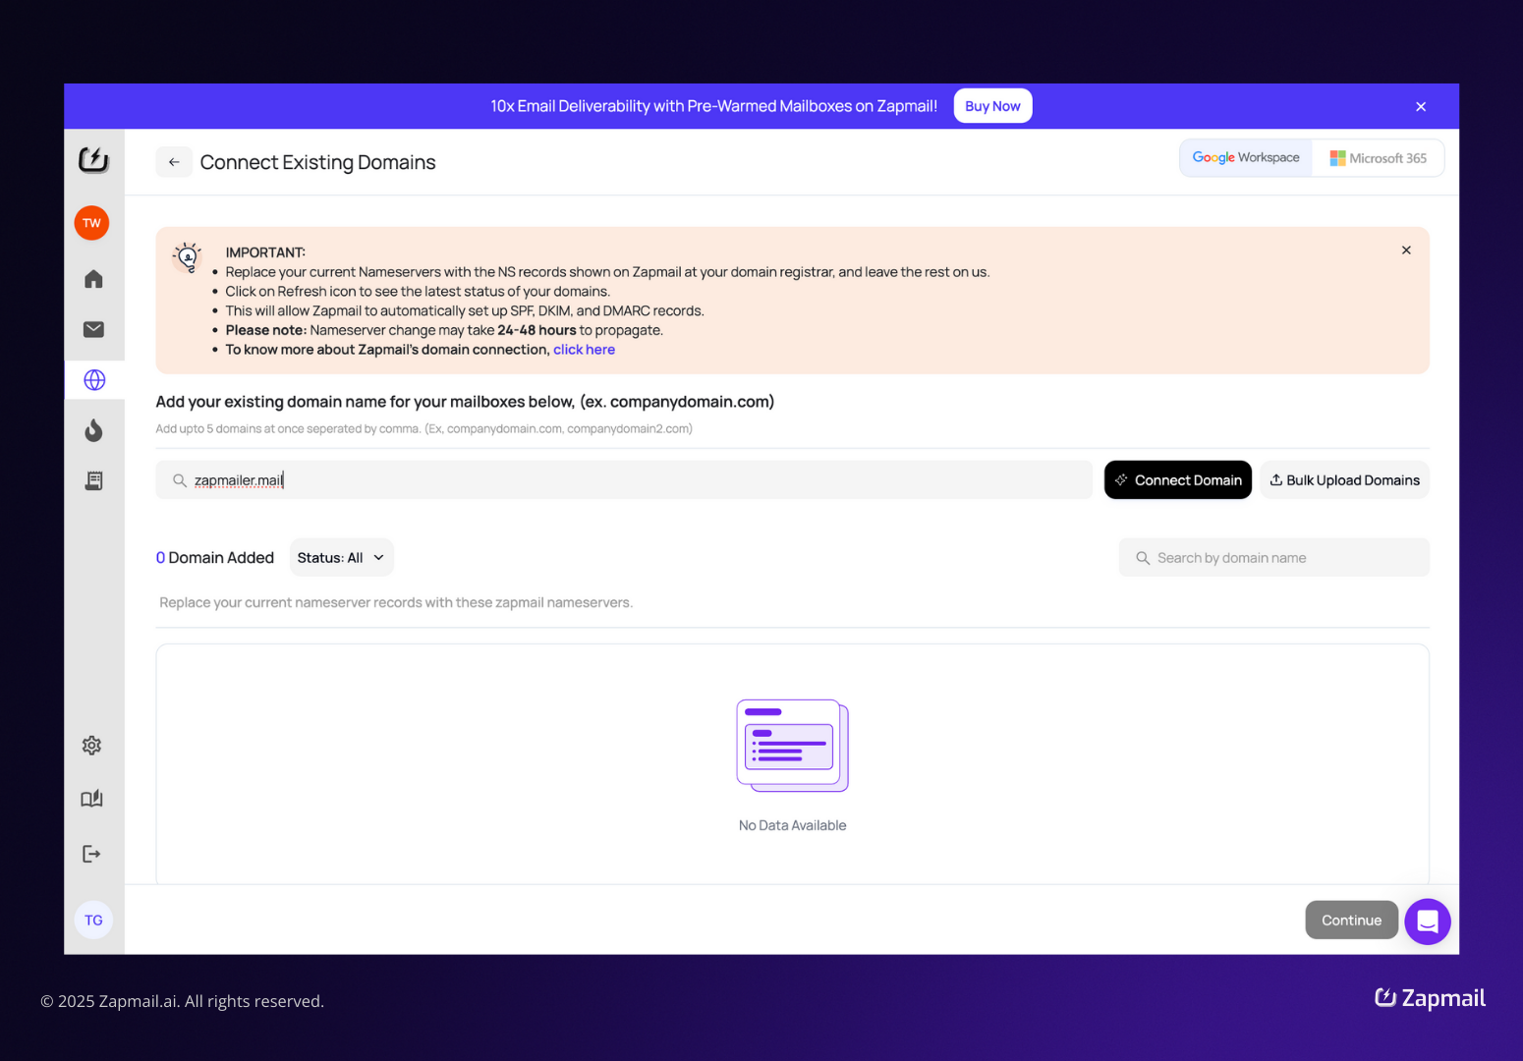Viewport: 1523px width, 1061px height.
Task: Click the Connect Domain button
Action: [x=1178, y=480]
